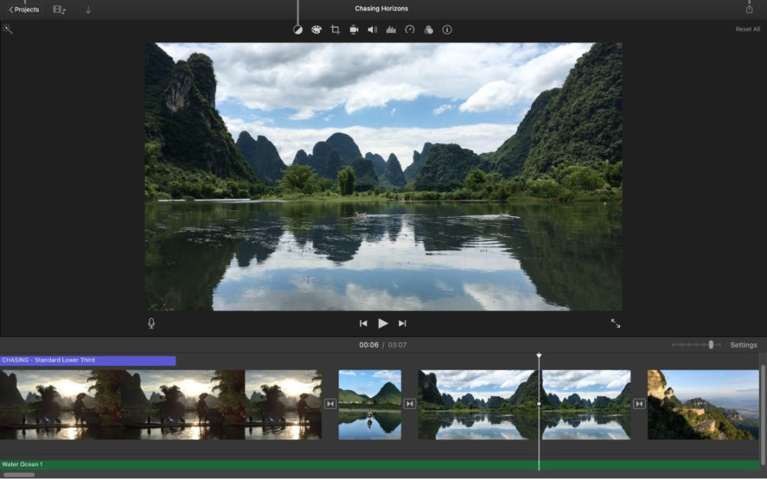Open the color balance tool

297,30
